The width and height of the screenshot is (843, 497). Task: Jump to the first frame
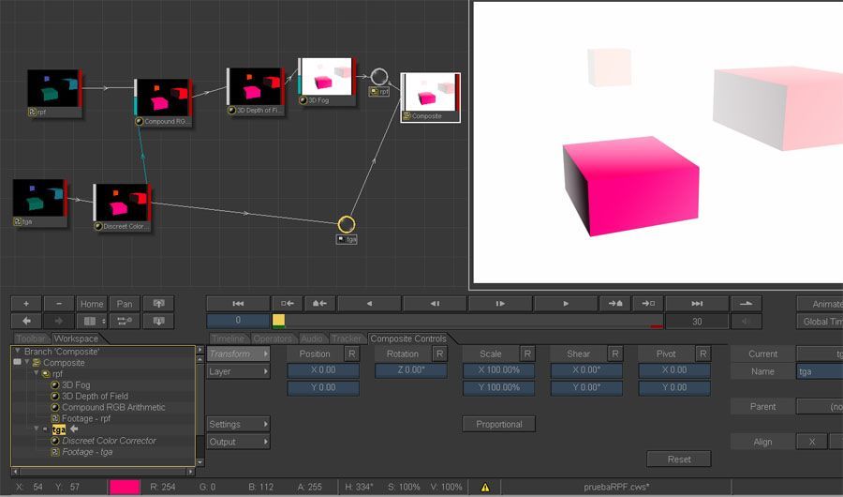[238, 304]
